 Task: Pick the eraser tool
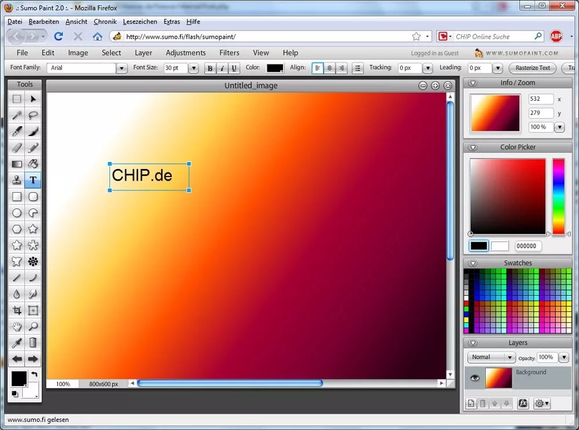(x=17, y=148)
